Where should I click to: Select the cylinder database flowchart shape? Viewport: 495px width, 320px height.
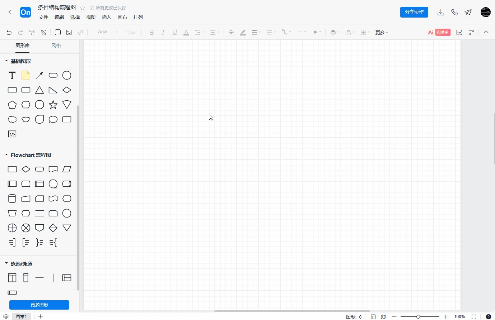point(12,199)
